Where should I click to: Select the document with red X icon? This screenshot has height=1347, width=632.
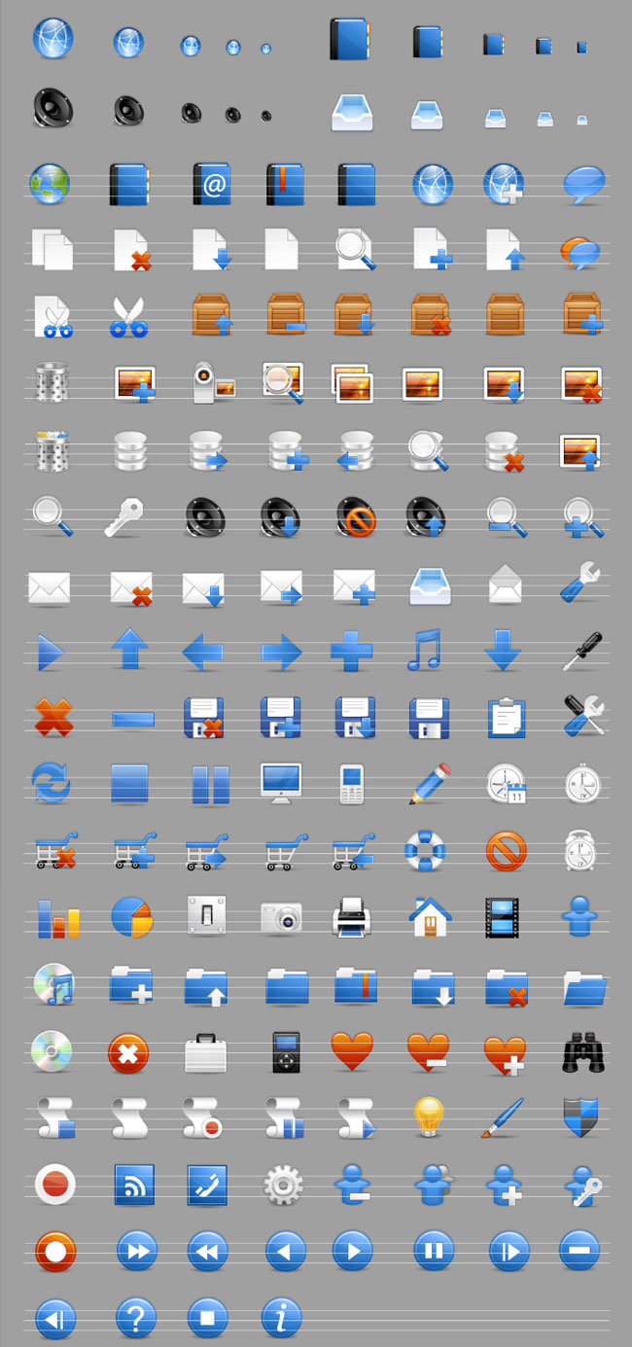pyautogui.click(x=132, y=250)
